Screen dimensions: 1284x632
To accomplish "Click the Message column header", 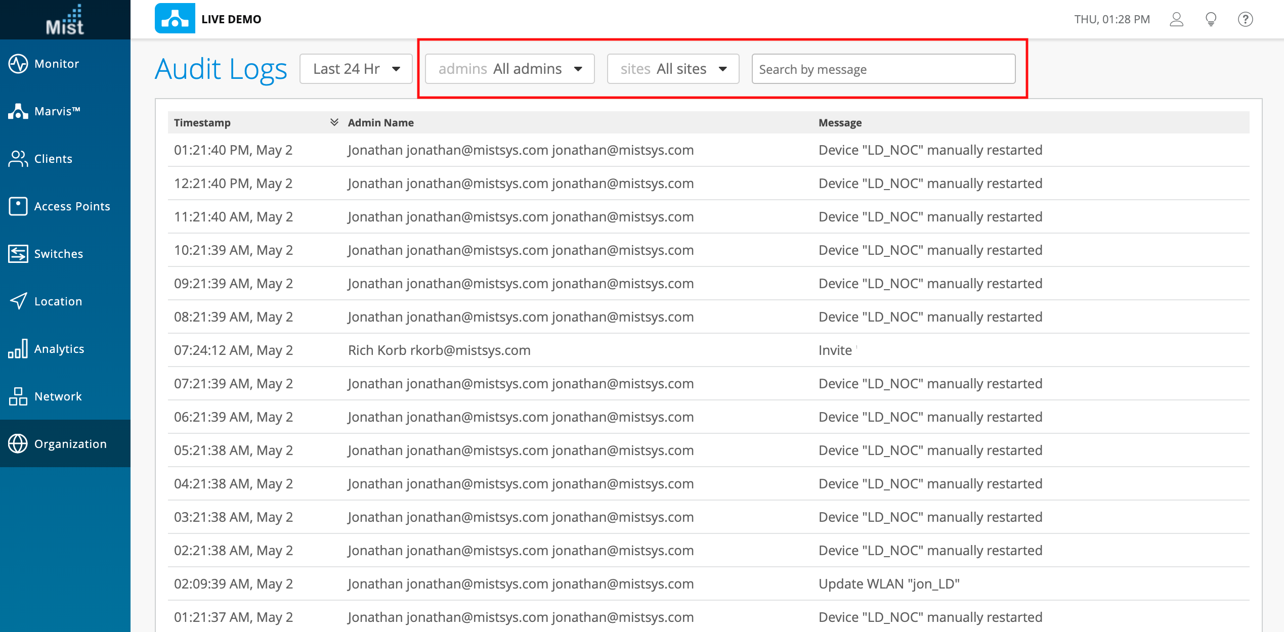I will [x=840, y=122].
